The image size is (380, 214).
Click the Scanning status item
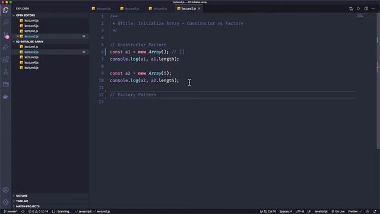[61, 212]
